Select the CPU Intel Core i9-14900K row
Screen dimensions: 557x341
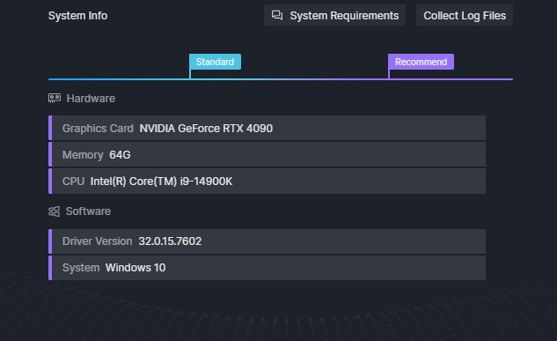pos(268,182)
